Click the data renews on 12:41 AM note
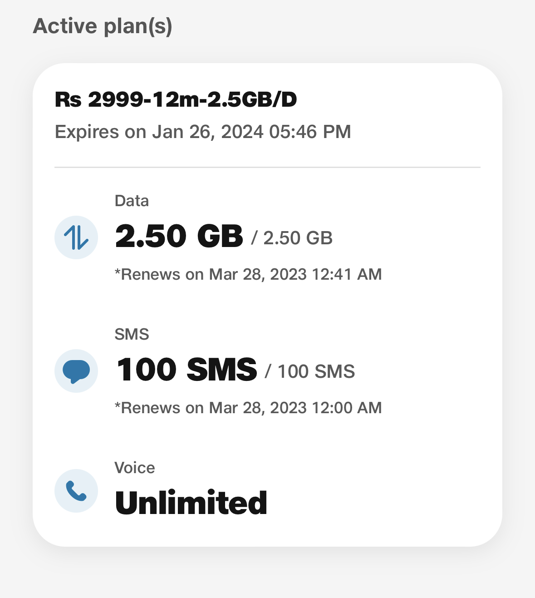 click(x=248, y=274)
